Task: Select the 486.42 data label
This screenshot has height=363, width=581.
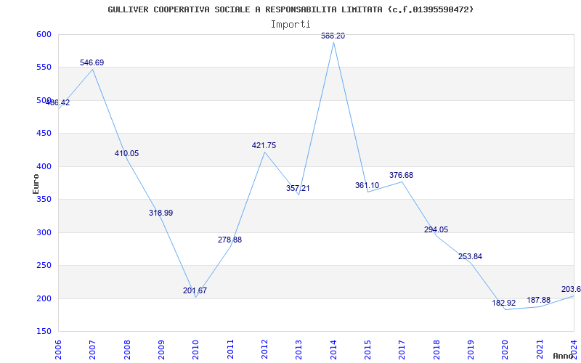Action: click(57, 102)
